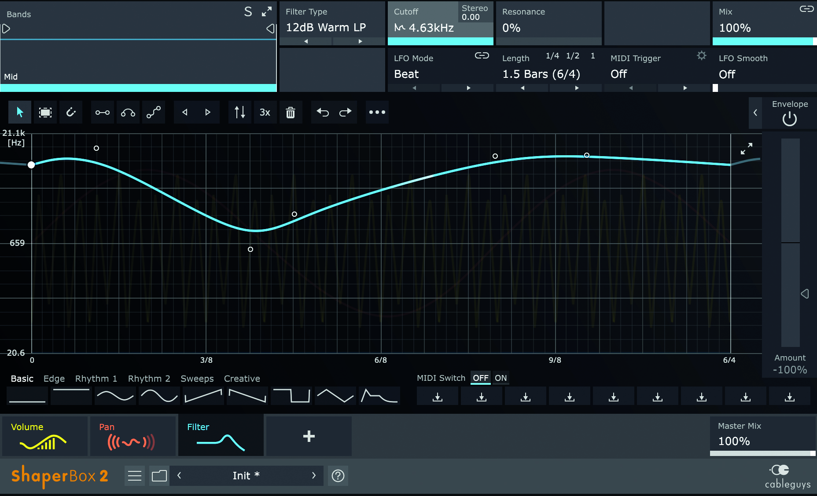Undo the last edit
Screen dimensions: 817x496
click(x=323, y=112)
